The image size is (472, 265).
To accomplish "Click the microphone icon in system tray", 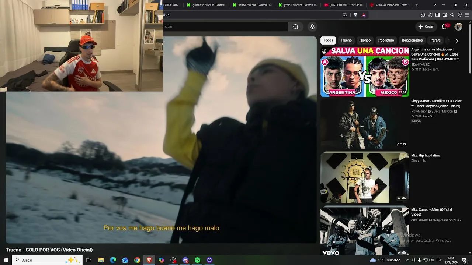I will 419,260.
